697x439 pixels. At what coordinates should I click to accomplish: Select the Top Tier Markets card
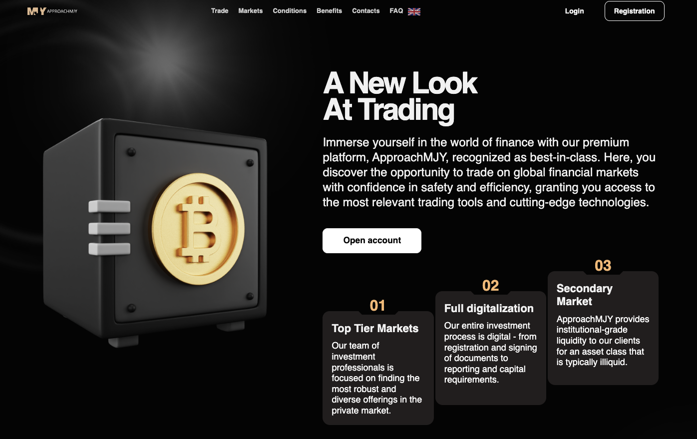coord(378,368)
